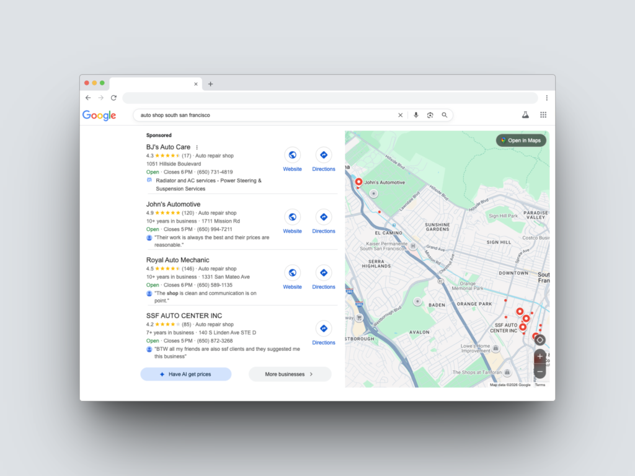Image resolution: width=635 pixels, height=476 pixels.
Task: Open Google Lens from the search bar
Action: tap(430, 115)
